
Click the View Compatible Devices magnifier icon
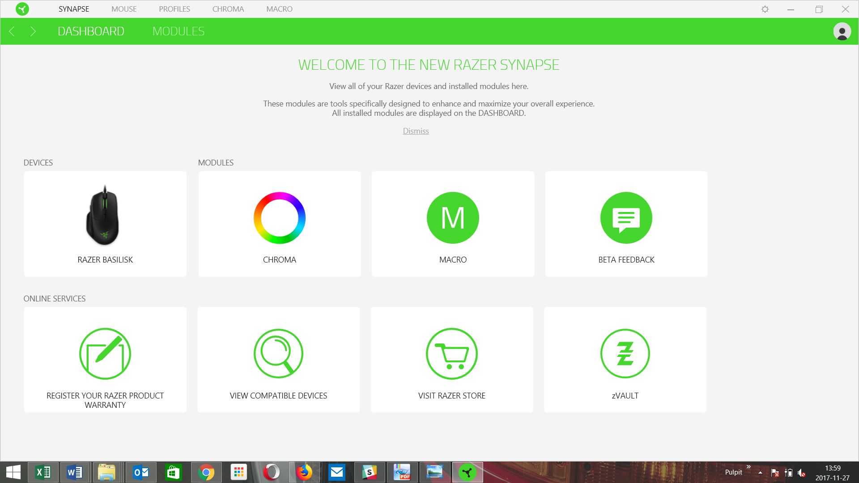coord(278,354)
